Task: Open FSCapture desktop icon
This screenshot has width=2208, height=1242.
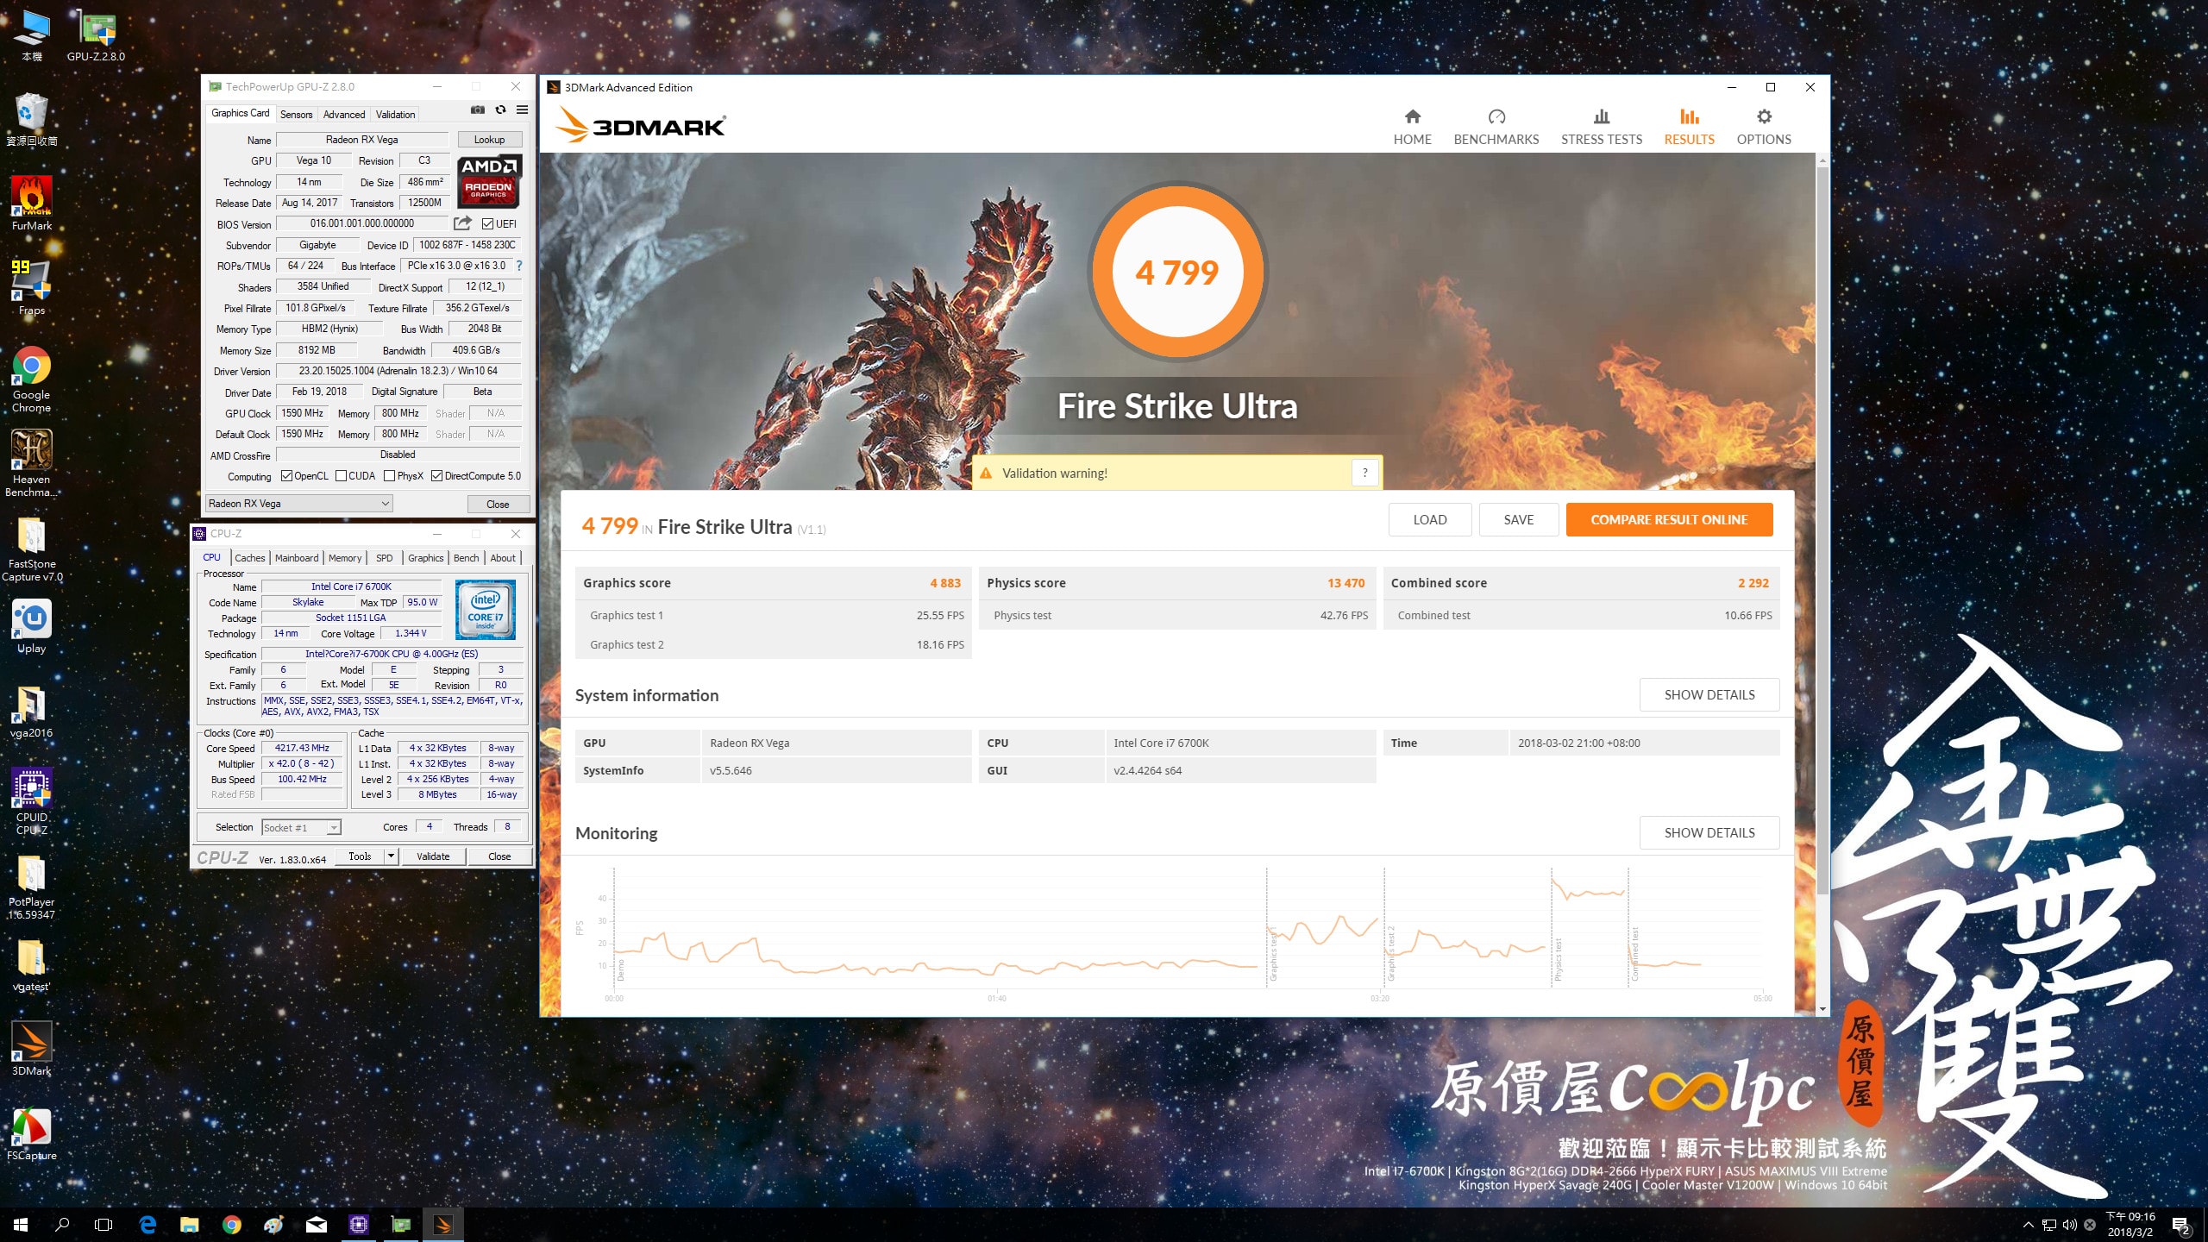Action: point(32,1134)
